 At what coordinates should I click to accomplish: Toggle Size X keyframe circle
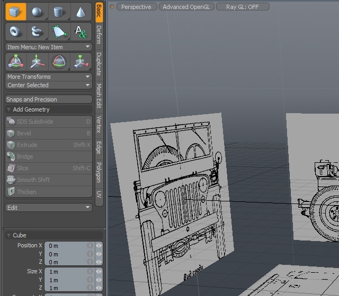(x=90, y=271)
